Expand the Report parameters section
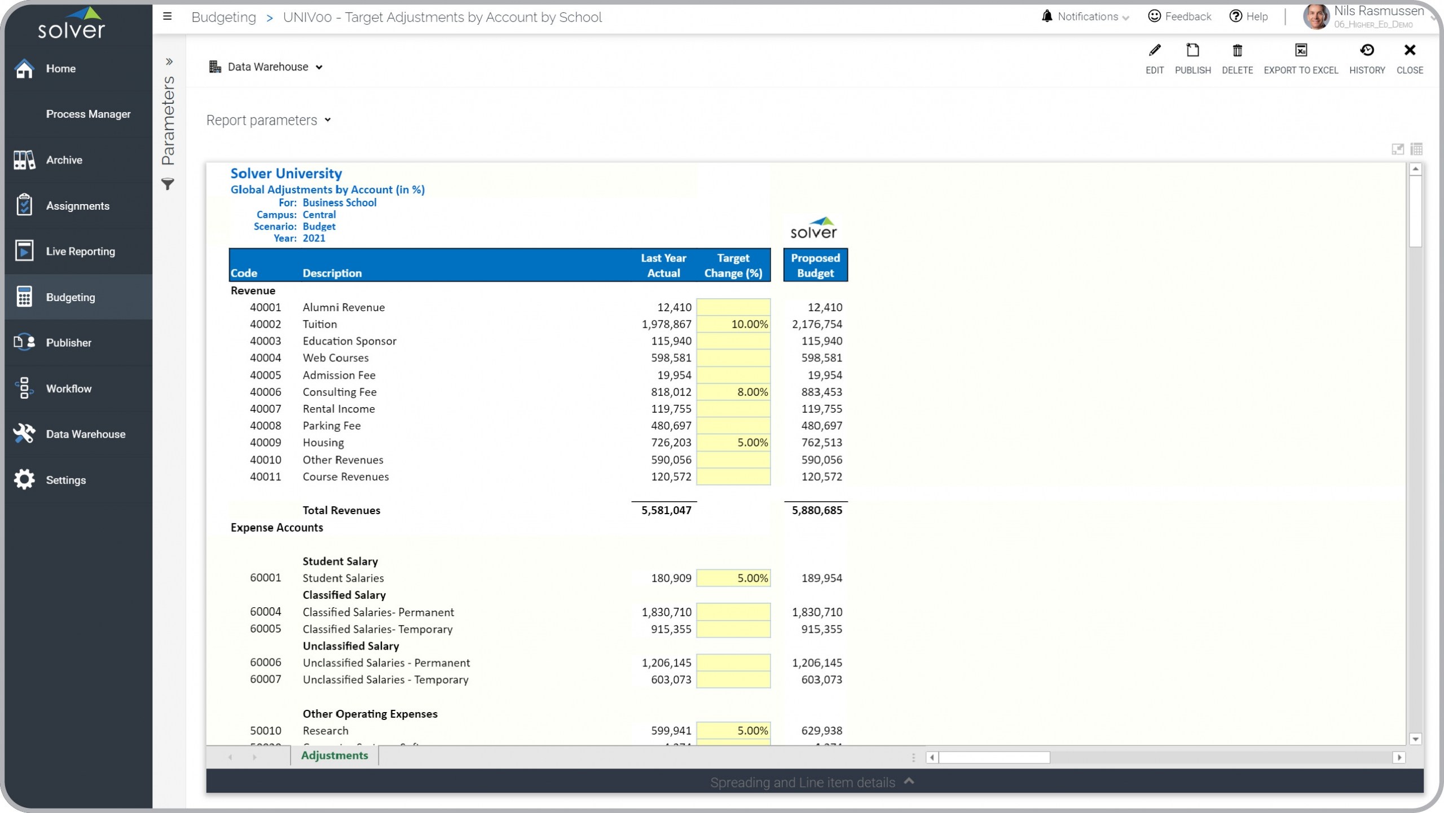 click(268, 120)
